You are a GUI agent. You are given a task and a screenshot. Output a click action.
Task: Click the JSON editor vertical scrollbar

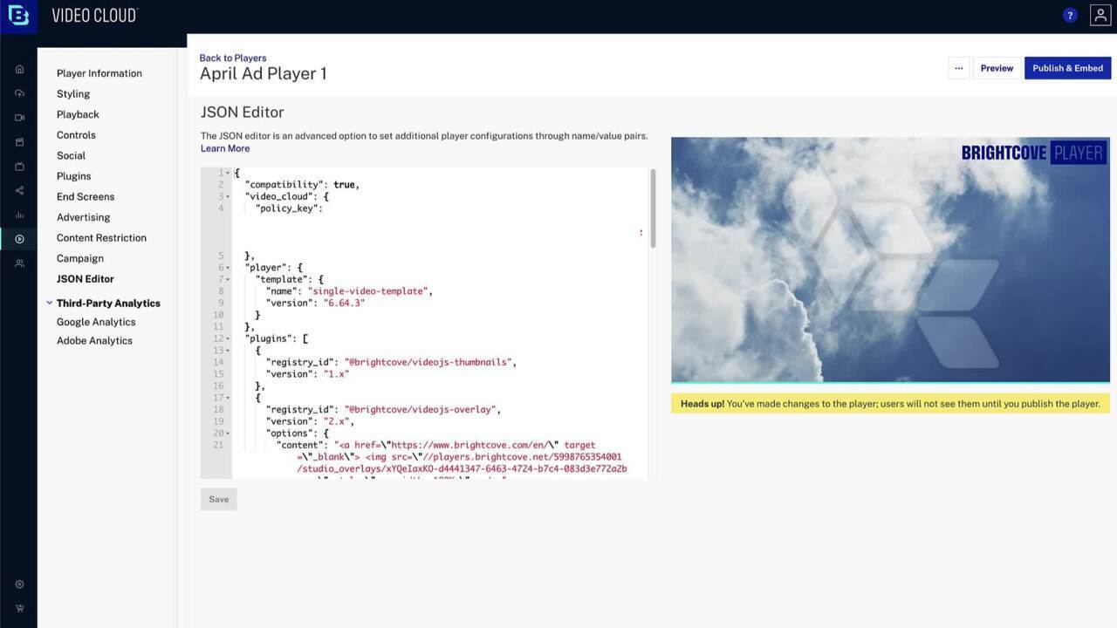click(652, 209)
